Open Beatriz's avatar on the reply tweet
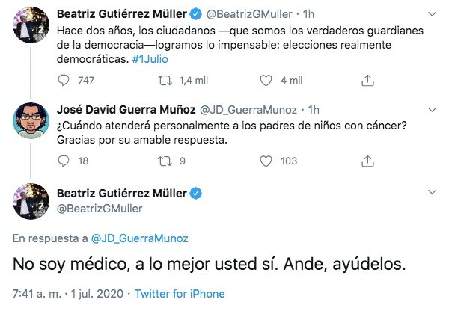The image size is (449, 311). coord(31,201)
